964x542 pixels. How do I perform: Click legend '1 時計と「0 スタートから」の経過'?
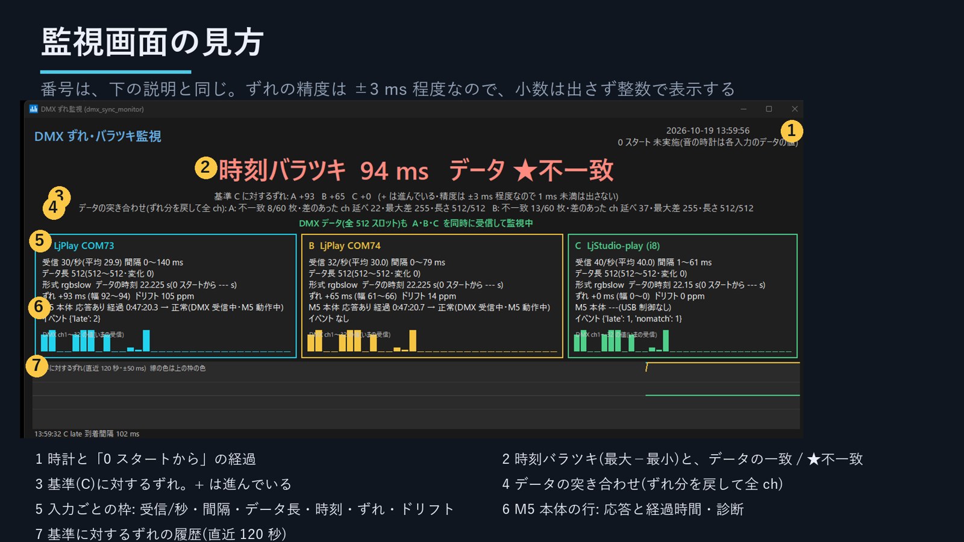point(145,459)
